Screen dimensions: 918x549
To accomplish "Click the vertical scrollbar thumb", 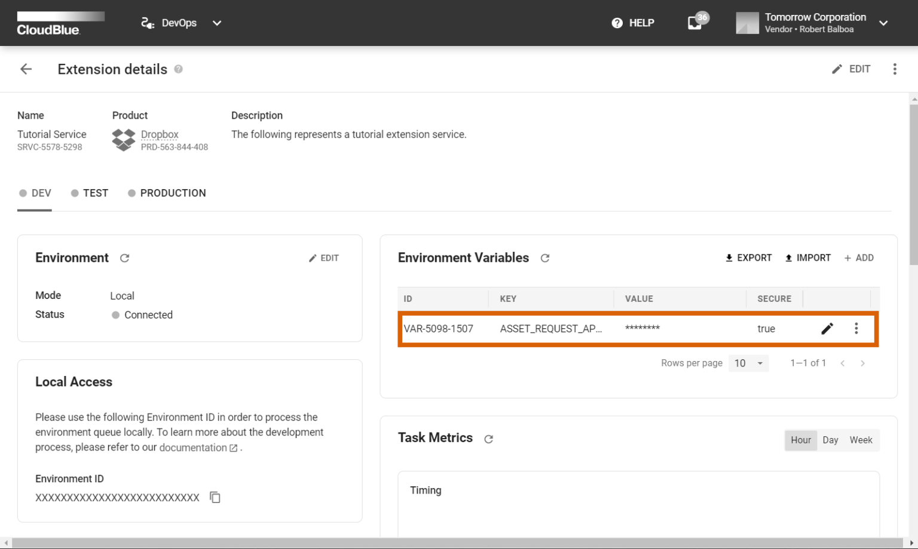I will [913, 185].
